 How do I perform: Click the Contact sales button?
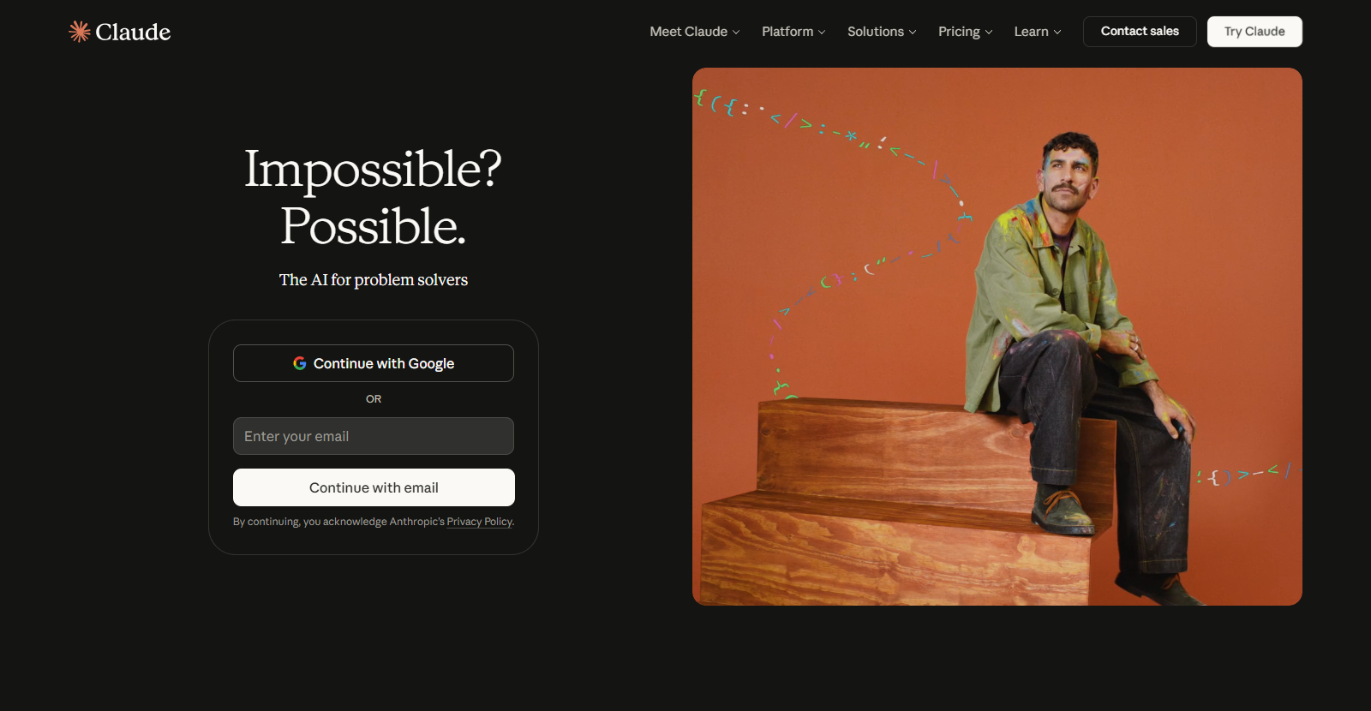[1140, 32]
